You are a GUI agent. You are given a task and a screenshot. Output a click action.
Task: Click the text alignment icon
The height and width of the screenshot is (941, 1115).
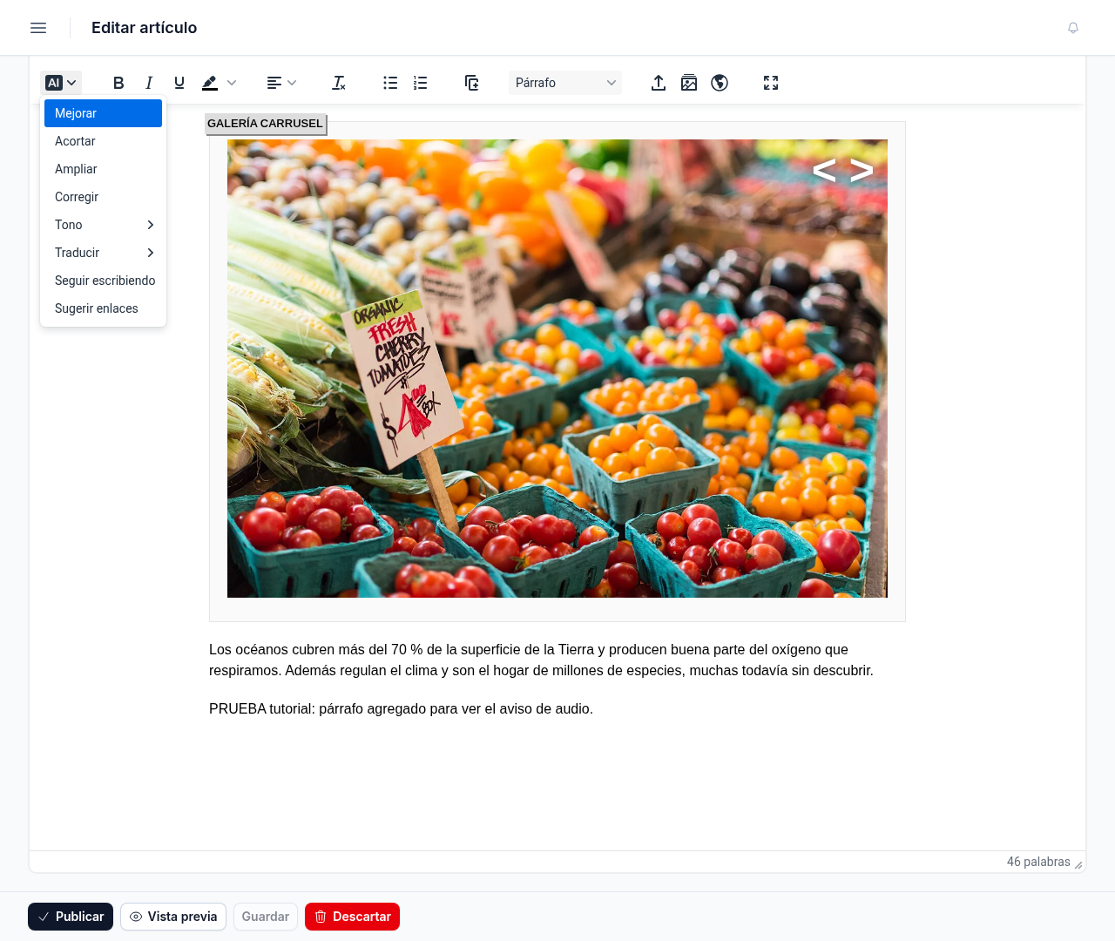pyautogui.click(x=274, y=83)
